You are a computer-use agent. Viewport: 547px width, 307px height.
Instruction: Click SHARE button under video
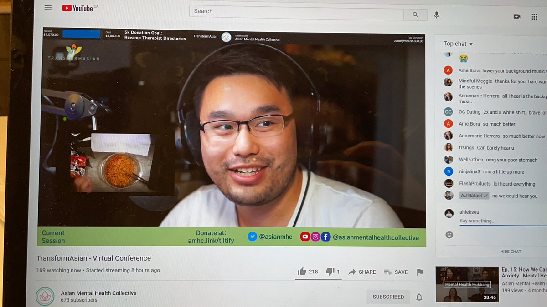(362, 272)
